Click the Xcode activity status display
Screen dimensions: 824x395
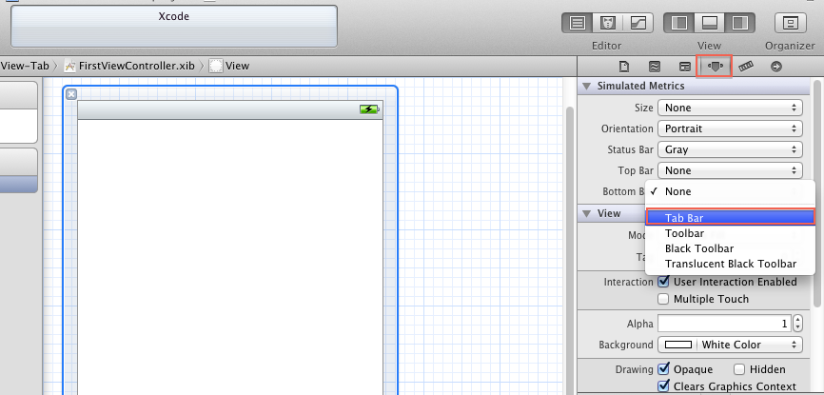(174, 27)
